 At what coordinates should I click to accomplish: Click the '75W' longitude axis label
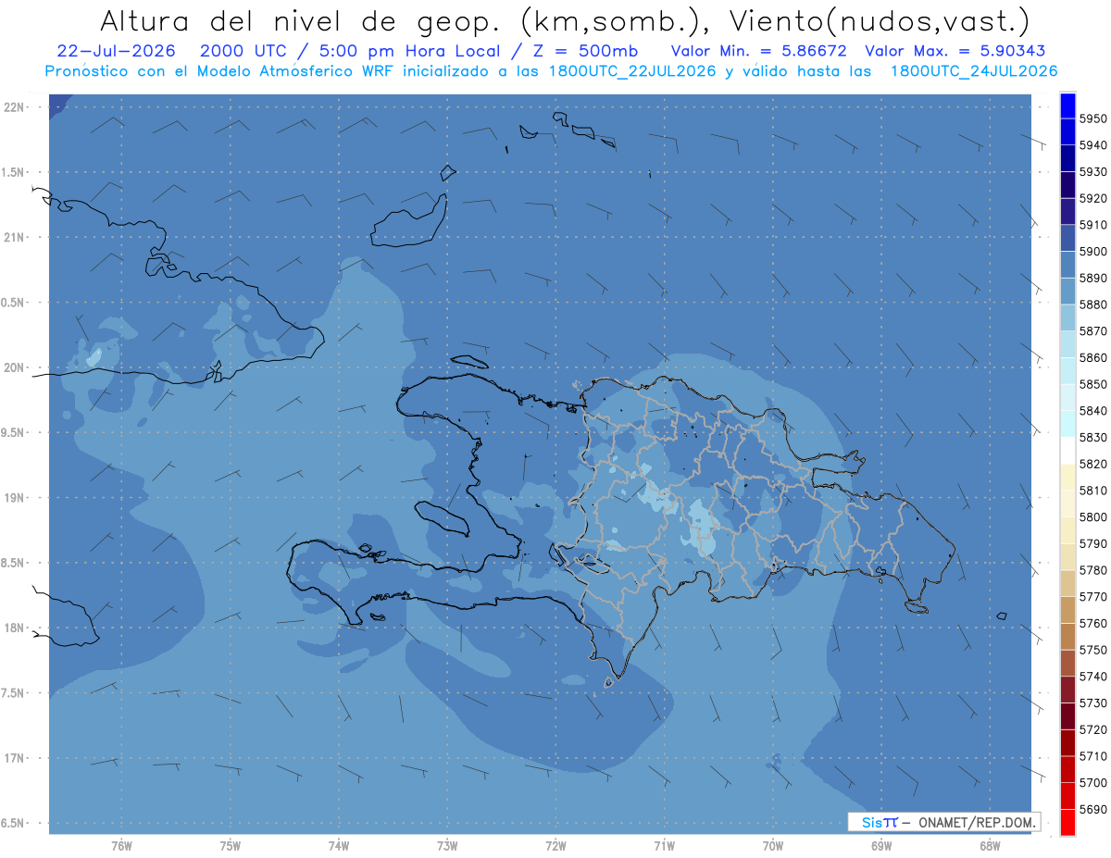point(230,845)
